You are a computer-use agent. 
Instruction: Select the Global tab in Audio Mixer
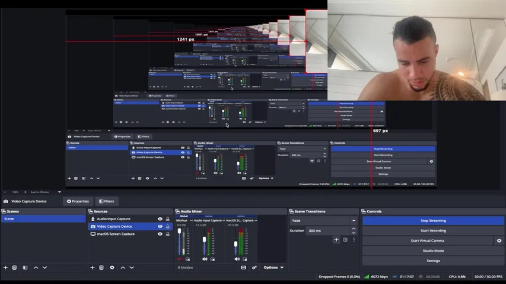click(x=184, y=217)
